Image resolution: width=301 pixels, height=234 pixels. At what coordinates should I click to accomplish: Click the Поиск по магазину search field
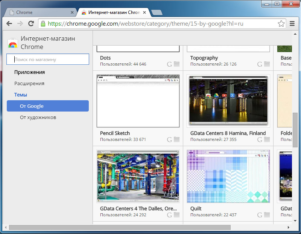48,60
